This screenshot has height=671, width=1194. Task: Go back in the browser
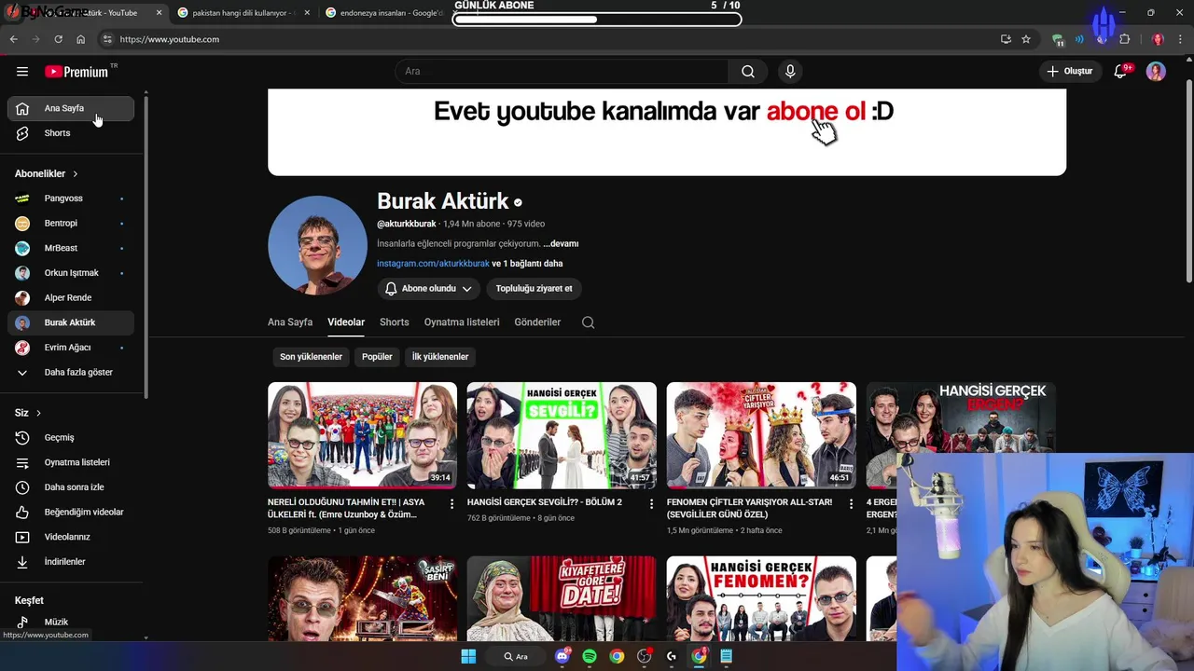[13, 39]
